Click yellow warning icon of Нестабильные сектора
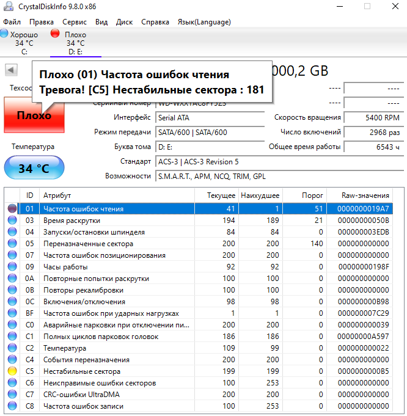This screenshot has height=416, width=407. click(12, 371)
